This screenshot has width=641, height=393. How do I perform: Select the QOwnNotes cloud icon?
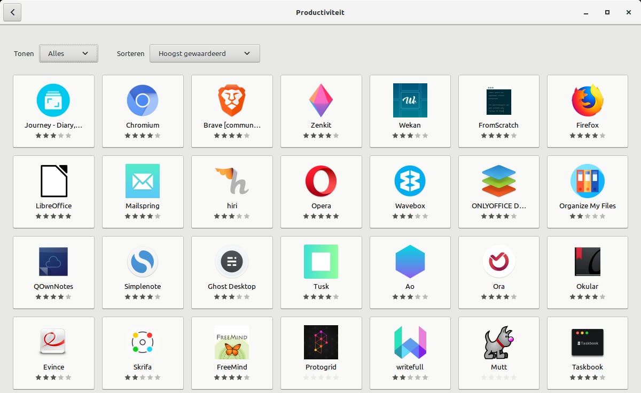point(53,262)
